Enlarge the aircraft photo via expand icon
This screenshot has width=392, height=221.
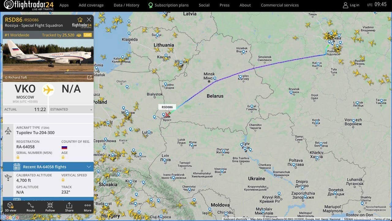click(89, 77)
